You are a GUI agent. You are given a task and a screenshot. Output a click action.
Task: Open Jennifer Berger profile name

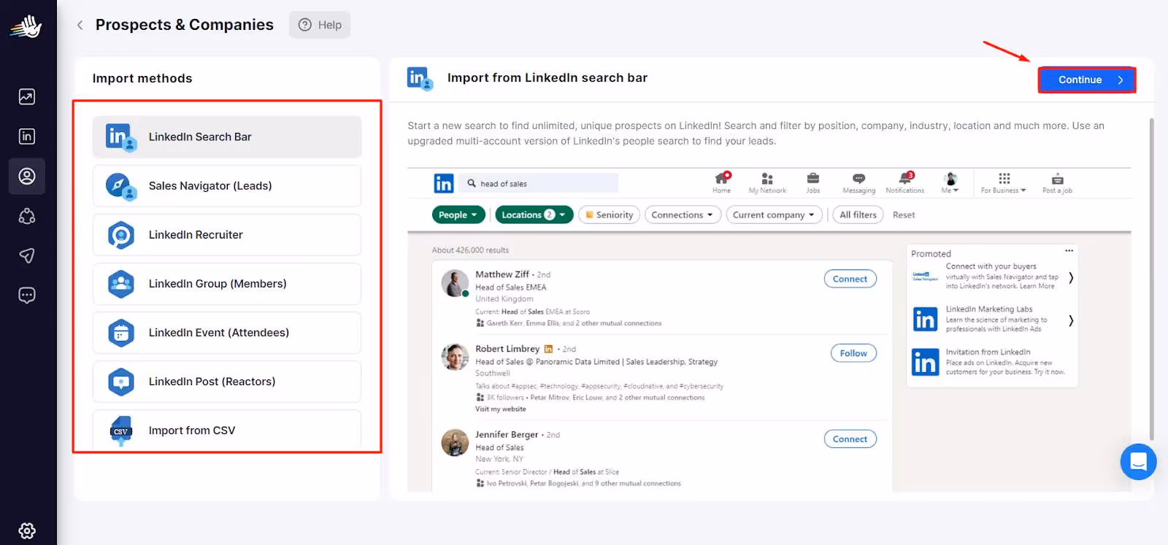click(x=507, y=434)
